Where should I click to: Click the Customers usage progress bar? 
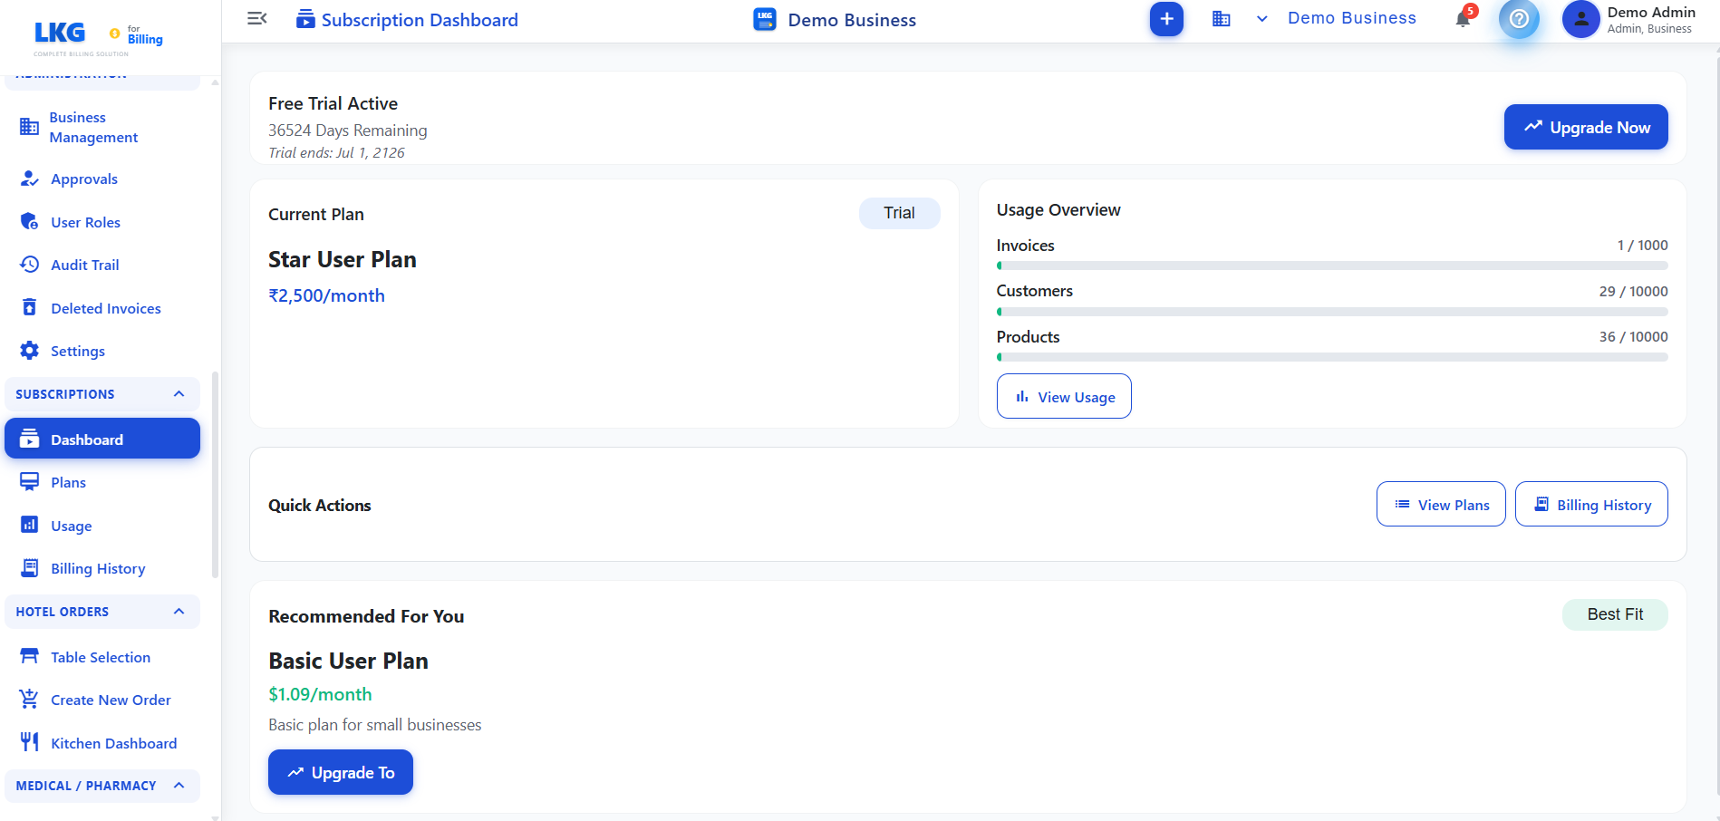pyautogui.click(x=1332, y=312)
